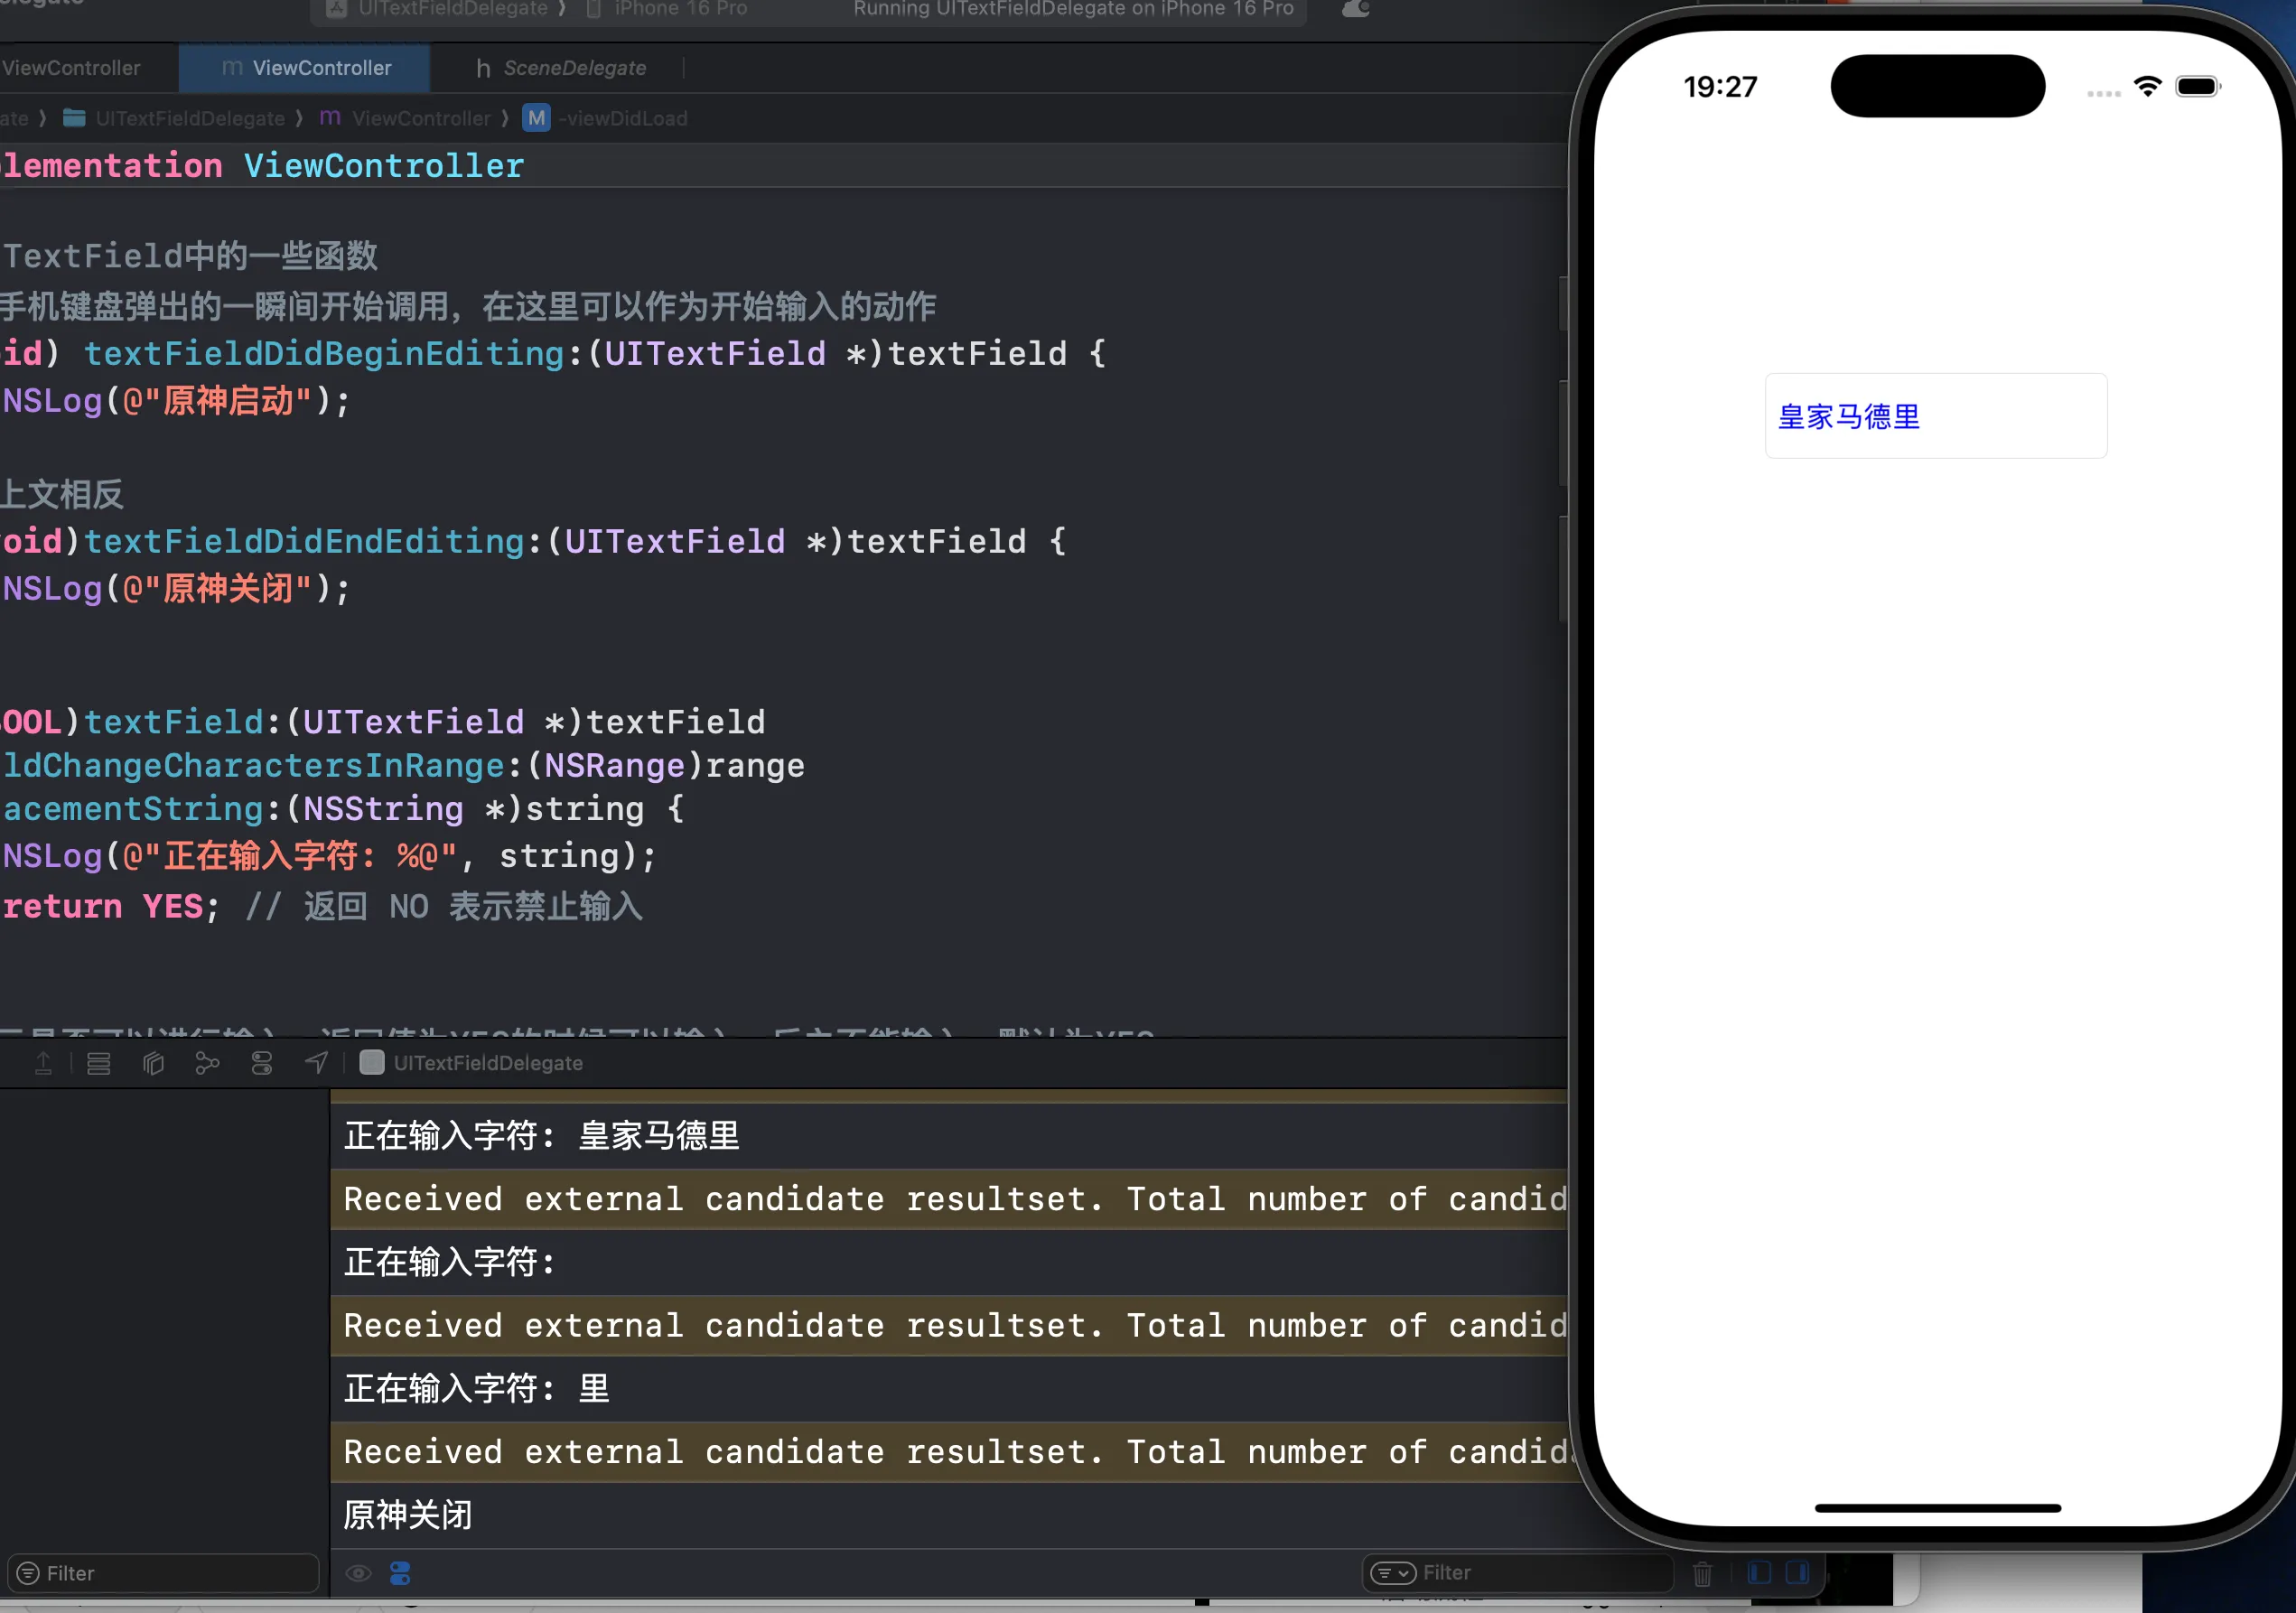Click the step out debug arrow icon
2296x1613 pixels.
43,1063
